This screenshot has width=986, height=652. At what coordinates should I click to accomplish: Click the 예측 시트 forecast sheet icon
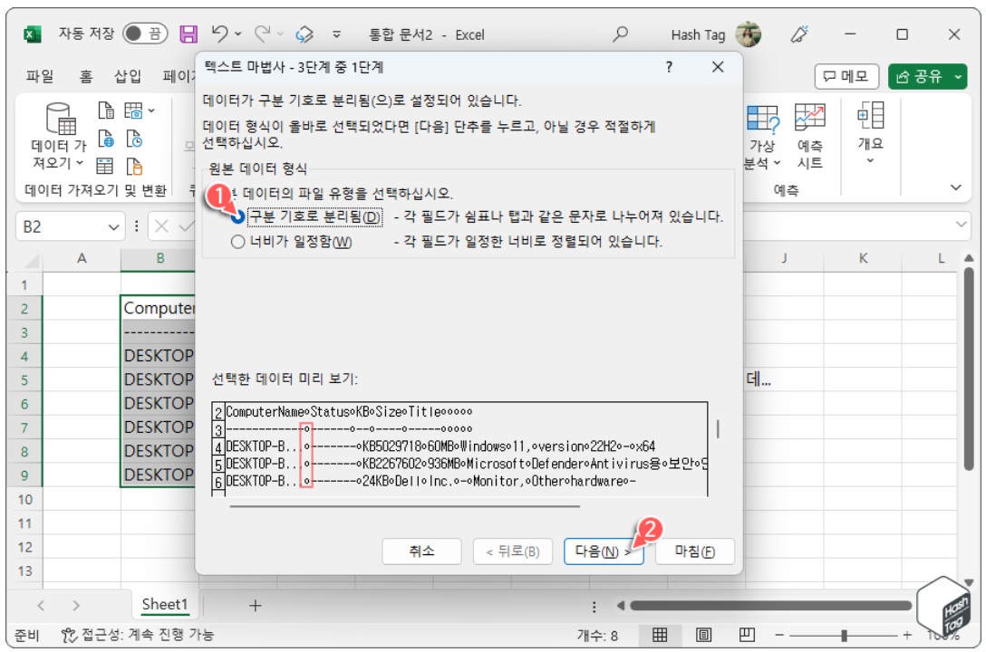click(809, 138)
